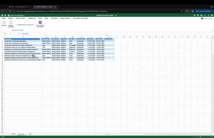This screenshot has height=138, width=214.
Task: Open the Summary column filter dropdown
Action: (41, 39)
